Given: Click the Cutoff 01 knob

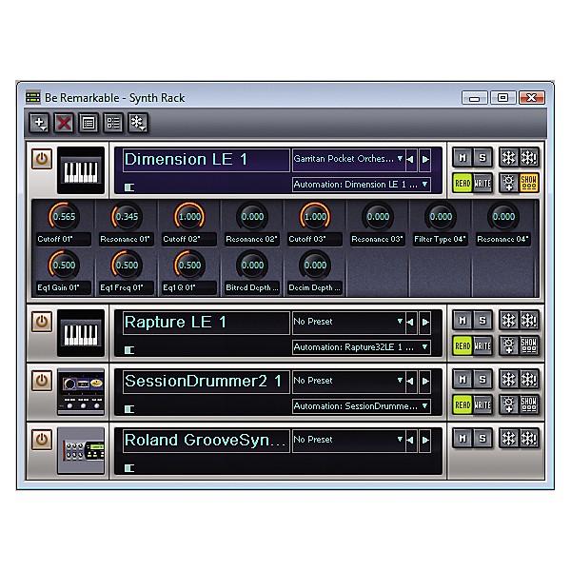Looking at the screenshot, I should (x=64, y=216).
